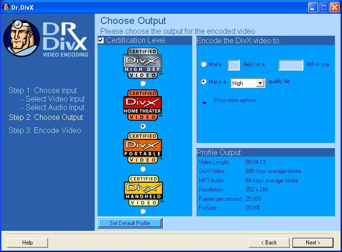Select the Home Theater Video radio button

143,126
